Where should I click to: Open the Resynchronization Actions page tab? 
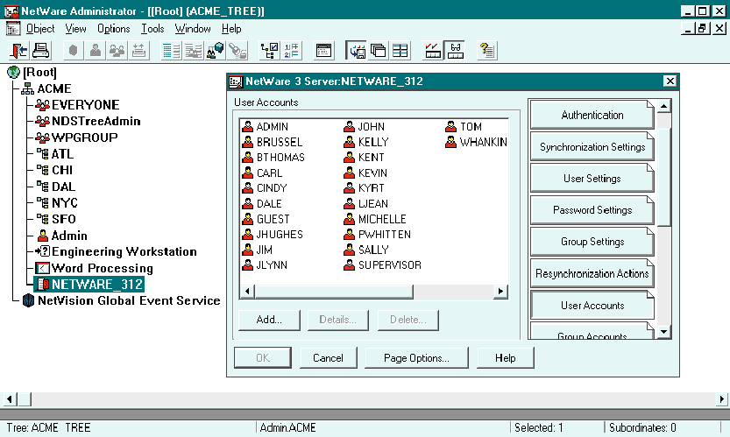tap(592, 273)
